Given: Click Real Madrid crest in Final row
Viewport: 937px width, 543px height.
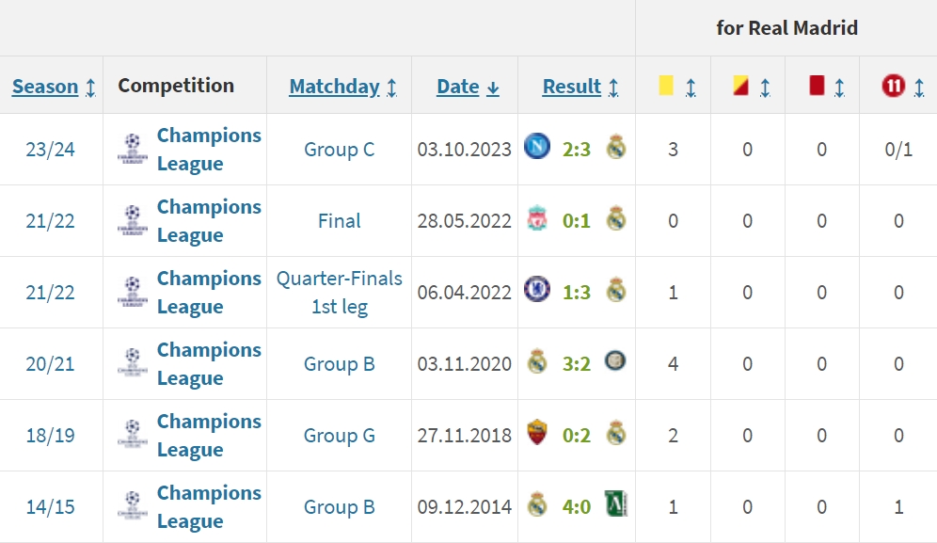Looking at the screenshot, I should coord(615,219).
